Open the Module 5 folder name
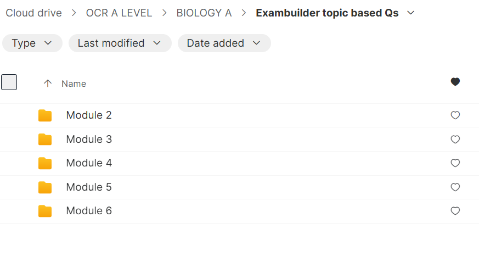 point(89,187)
